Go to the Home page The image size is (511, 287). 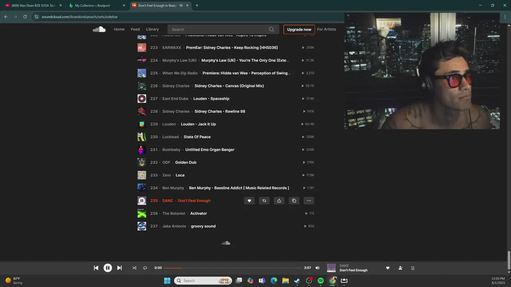(x=119, y=29)
